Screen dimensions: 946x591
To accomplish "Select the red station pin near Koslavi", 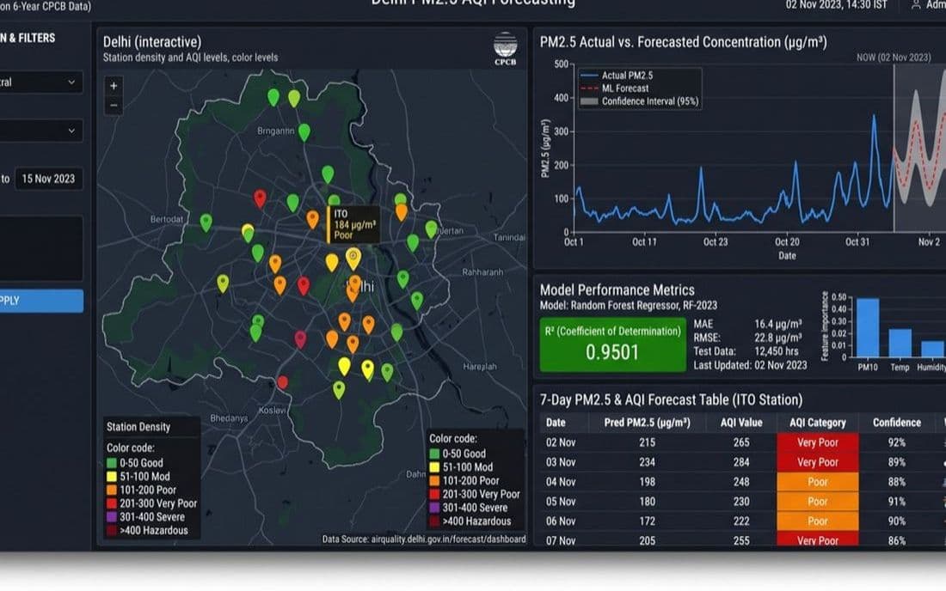I will (x=282, y=381).
